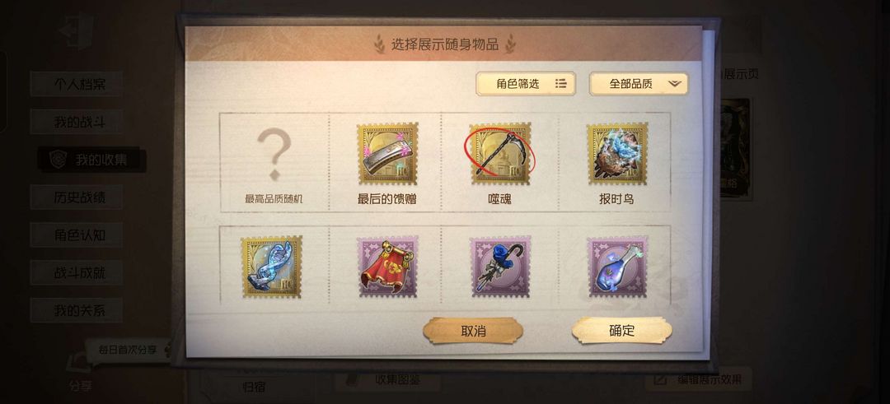Cancel with the 取消 button
The image size is (890, 404).
pos(473,331)
